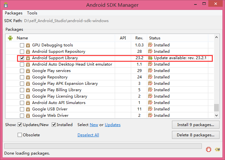Check the Google Play services checkbox
225x160 pixels.
[x=22, y=71]
